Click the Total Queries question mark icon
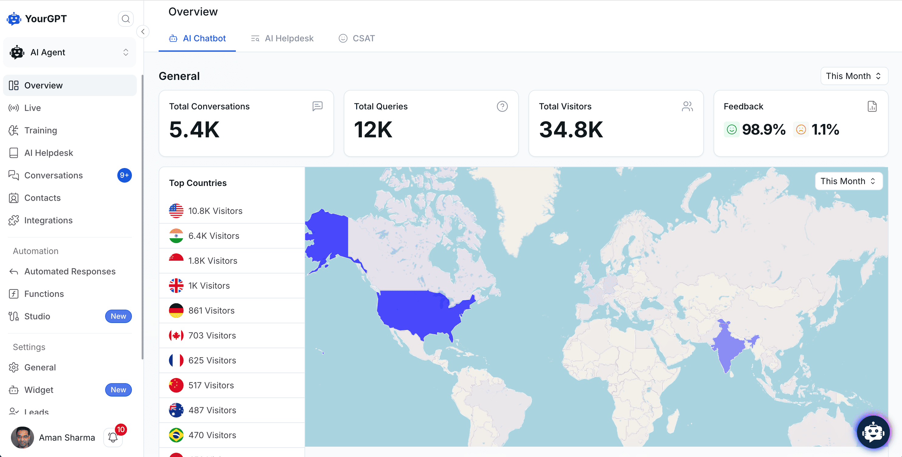The width and height of the screenshot is (902, 457). (502, 106)
